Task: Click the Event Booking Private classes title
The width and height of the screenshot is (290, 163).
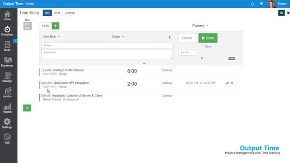Action: (63, 70)
